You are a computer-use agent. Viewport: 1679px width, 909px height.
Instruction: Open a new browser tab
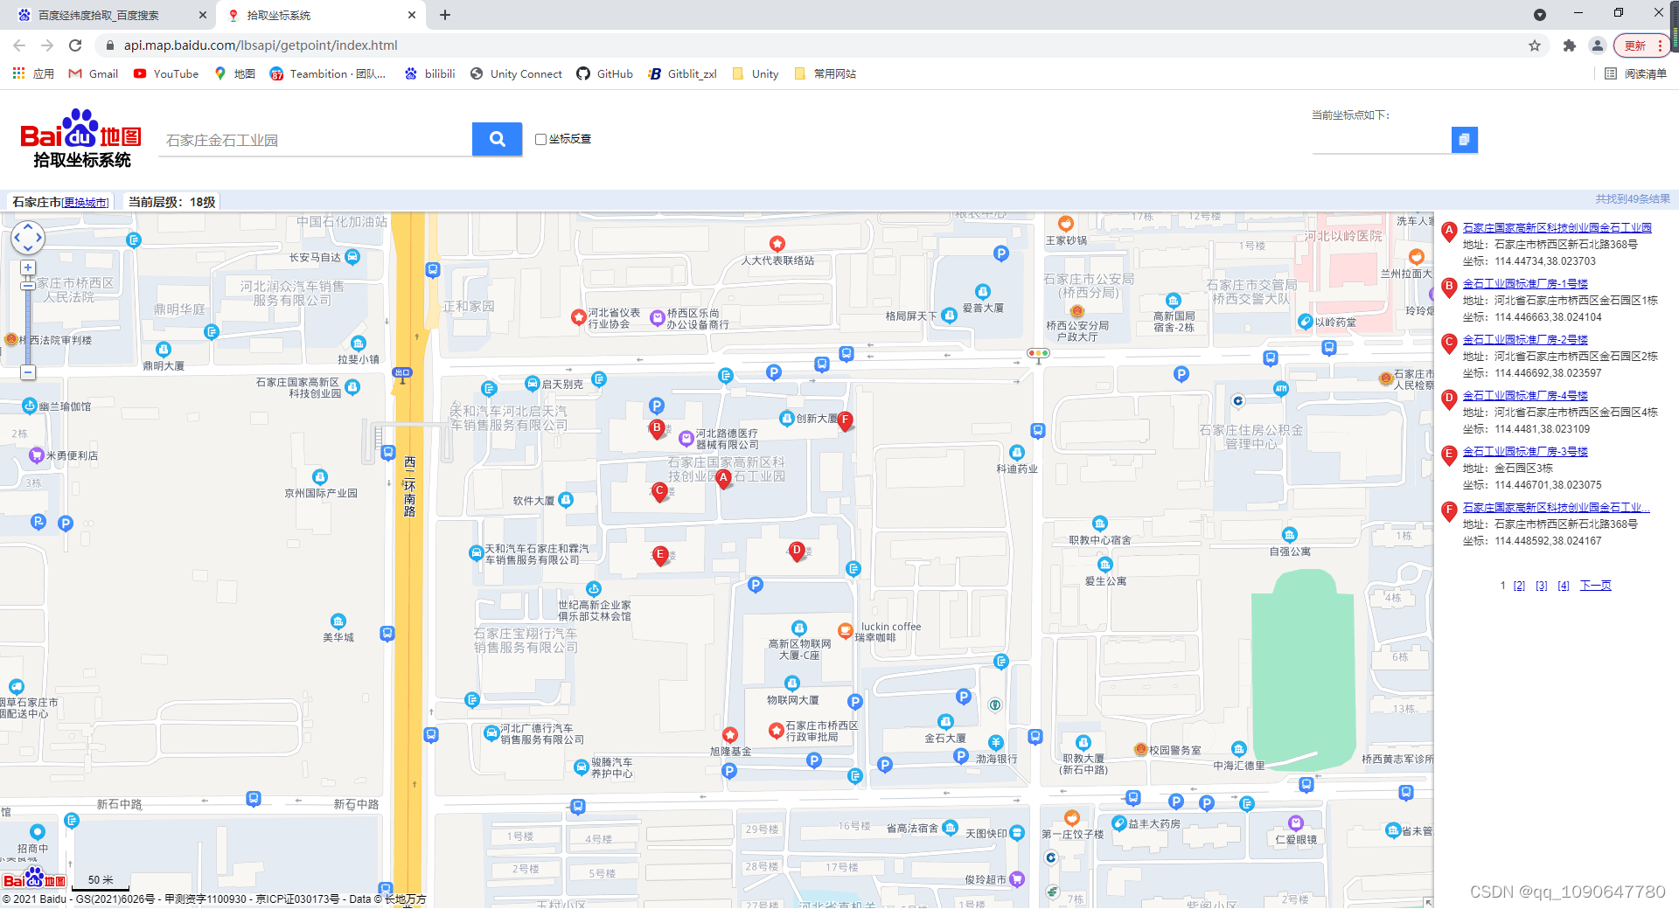[x=445, y=15]
